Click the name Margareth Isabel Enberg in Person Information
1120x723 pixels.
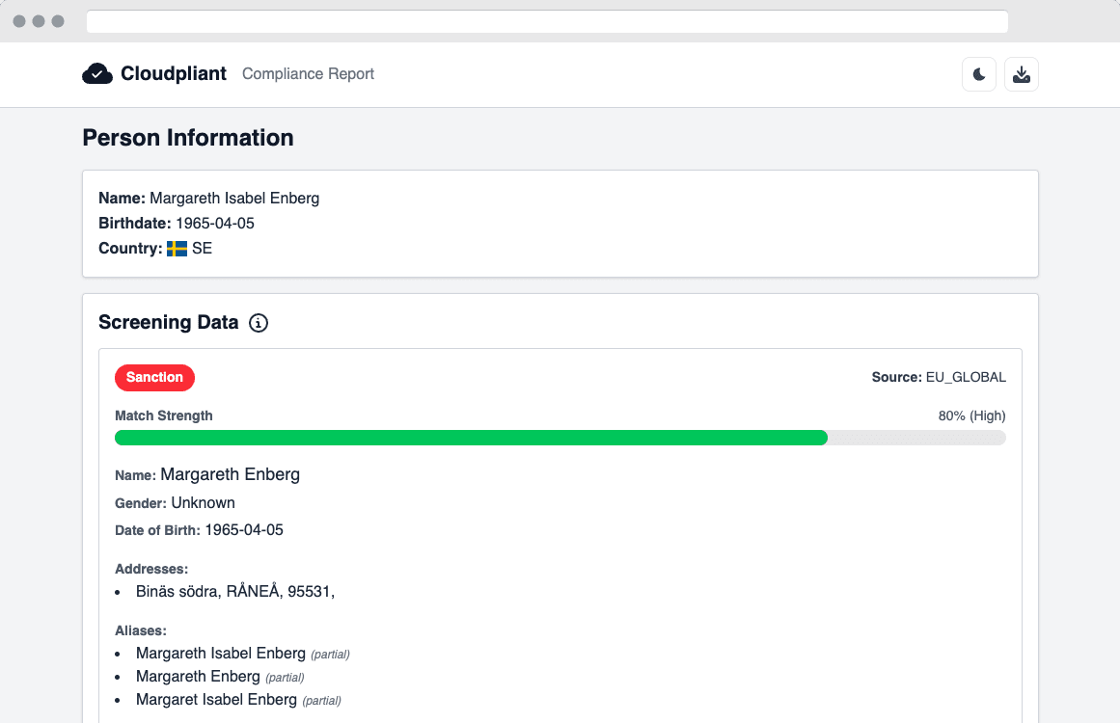pyautogui.click(x=234, y=199)
